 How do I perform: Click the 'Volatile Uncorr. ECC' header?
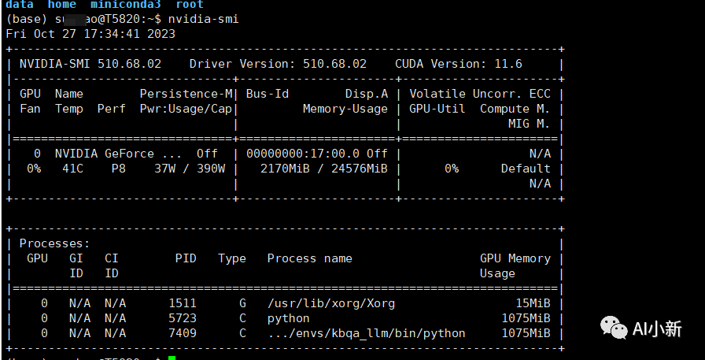pyautogui.click(x=480, y=94)
